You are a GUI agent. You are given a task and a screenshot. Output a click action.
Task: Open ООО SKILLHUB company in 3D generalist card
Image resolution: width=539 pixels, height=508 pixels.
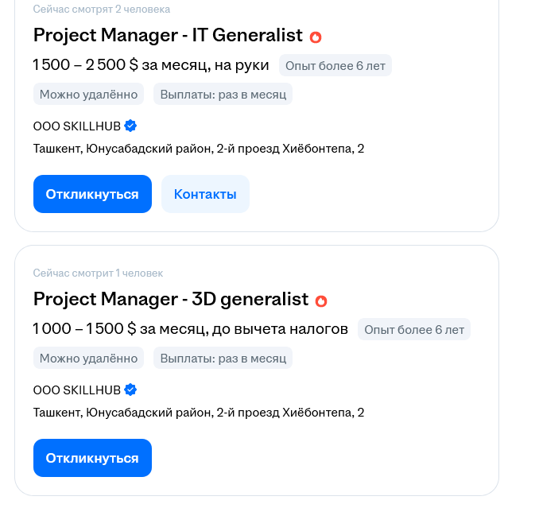click(77, 390)
